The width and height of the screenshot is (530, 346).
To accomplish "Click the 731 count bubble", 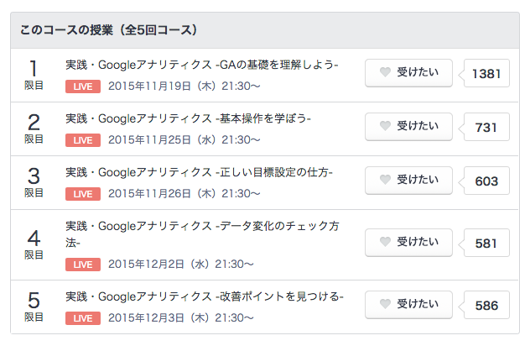I will [x=486, y=127].
